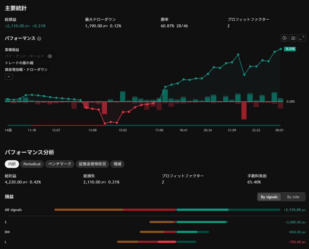Click the +2,110.00 JPY All signals total
The height and width of the screenshot is (249, 309).
point(295,210)
